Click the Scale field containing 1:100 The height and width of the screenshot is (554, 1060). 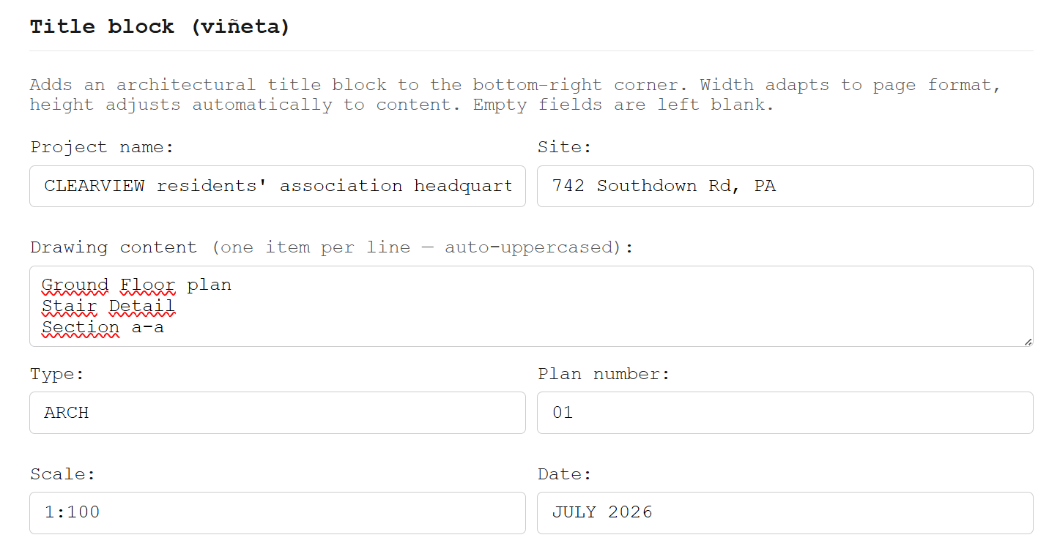tap(277, 513)
